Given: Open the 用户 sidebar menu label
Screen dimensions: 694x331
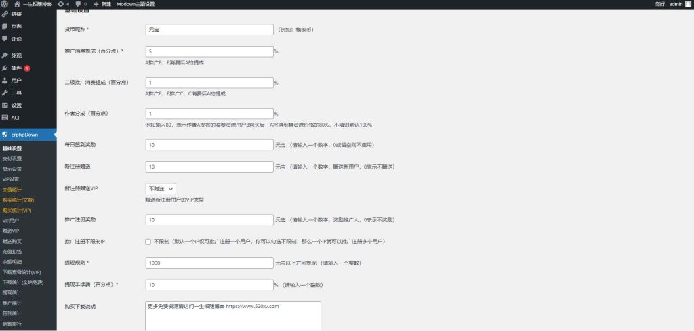Looking at the screenshot, I should click(x=16, y=81).
